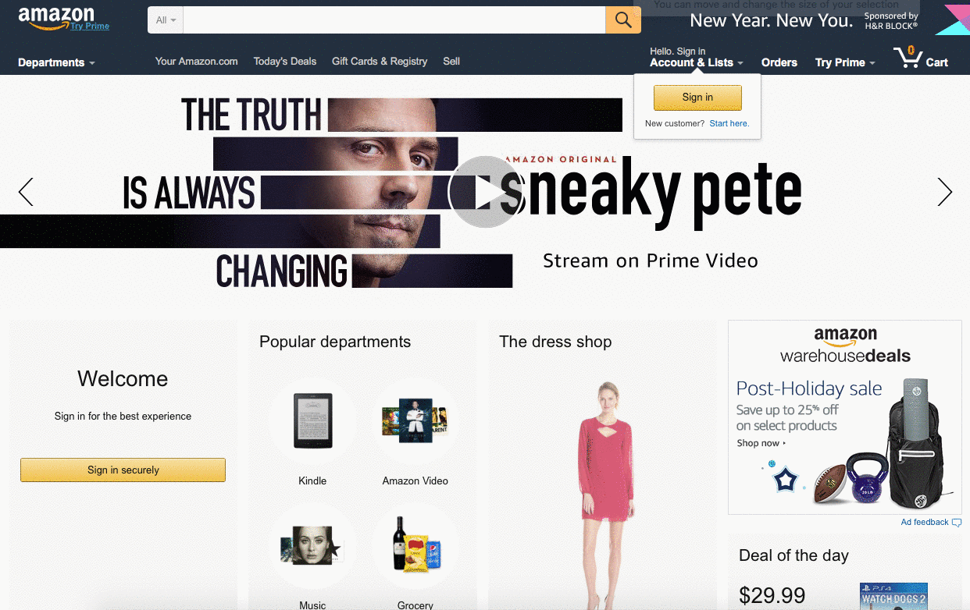Click the Start here new customer link
This screenshot has width=970, height=610.
tap(729, 123)
